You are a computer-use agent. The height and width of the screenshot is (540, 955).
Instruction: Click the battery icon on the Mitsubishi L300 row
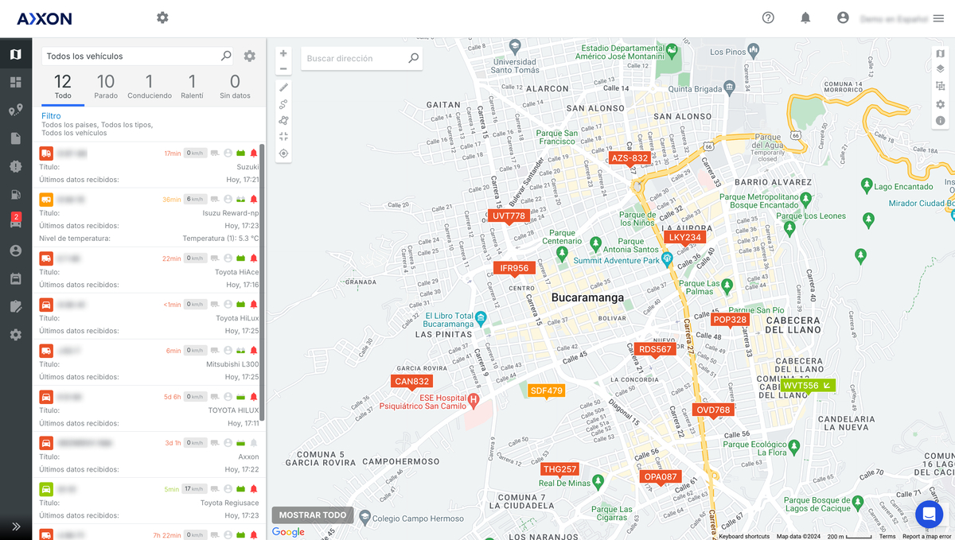(240, 350)
